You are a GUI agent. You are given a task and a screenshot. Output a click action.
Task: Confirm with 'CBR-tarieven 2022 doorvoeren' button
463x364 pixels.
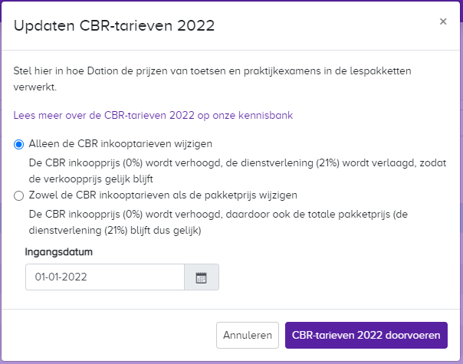pyautogui.click(x=366, y=335)
